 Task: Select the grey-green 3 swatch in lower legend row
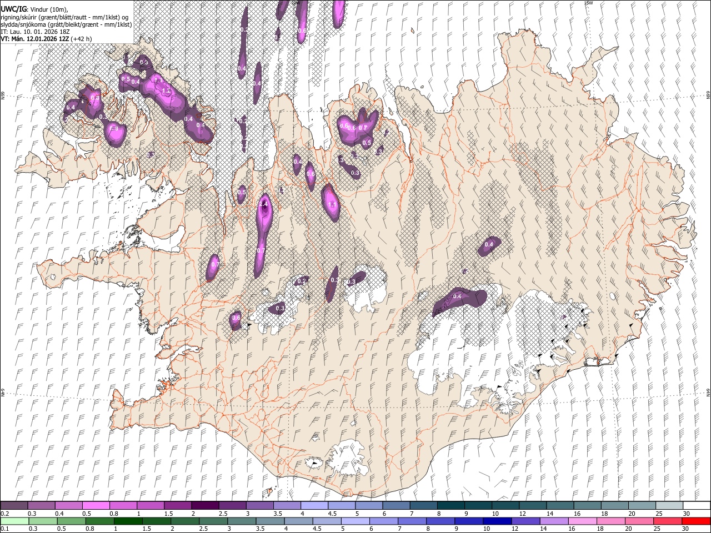tap(241, 521)
